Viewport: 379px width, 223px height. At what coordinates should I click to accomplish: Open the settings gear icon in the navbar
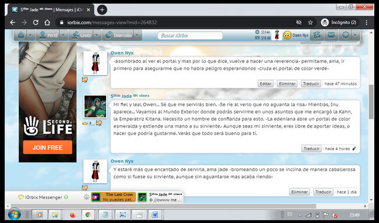coord(345,36)
